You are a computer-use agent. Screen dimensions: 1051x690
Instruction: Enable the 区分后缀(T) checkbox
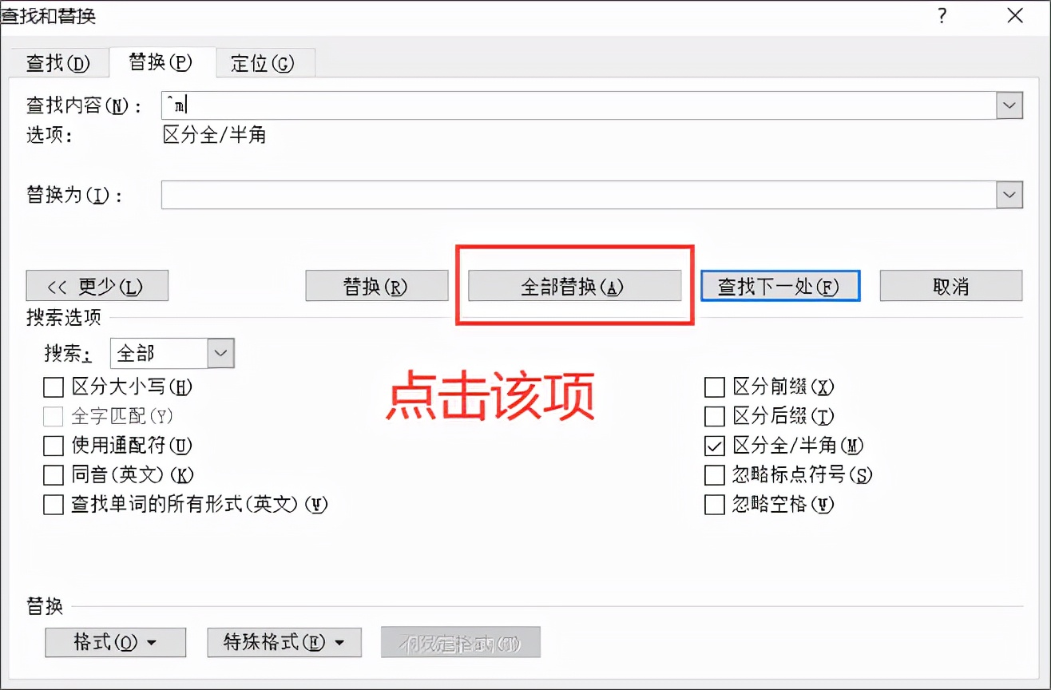[714, 416]
